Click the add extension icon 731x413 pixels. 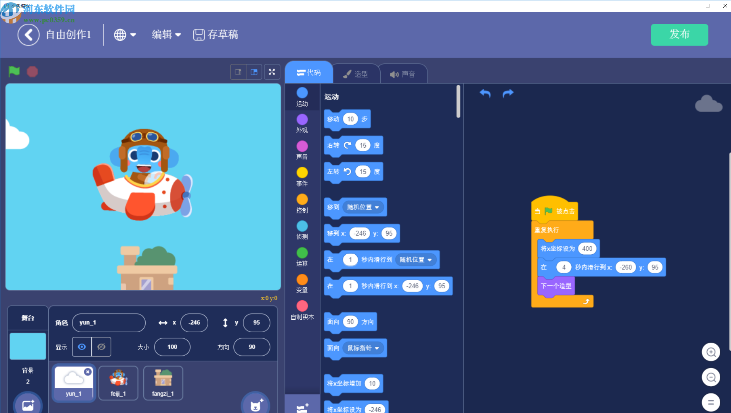(x=302, y=407)
